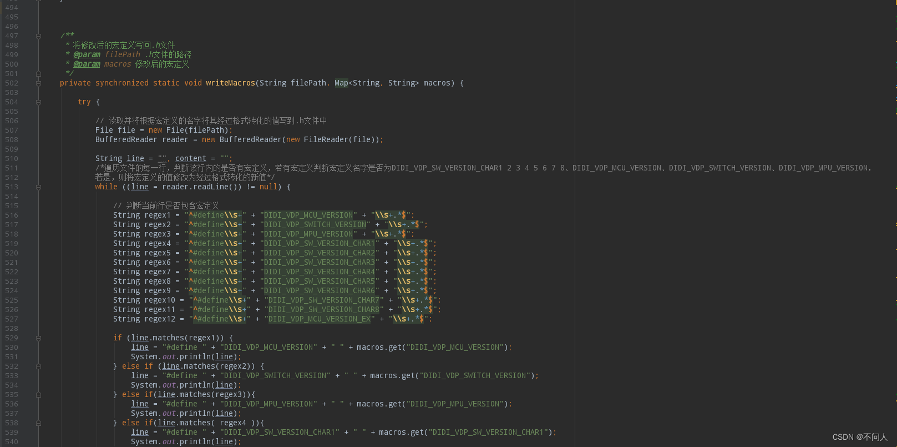The image size is (897, 447).
Task: Collapse the else if regex3 block at line 535
Action: click(x=38, y=395)
